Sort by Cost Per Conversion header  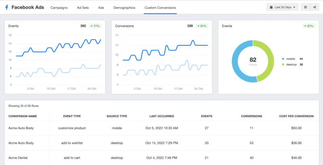296,116
